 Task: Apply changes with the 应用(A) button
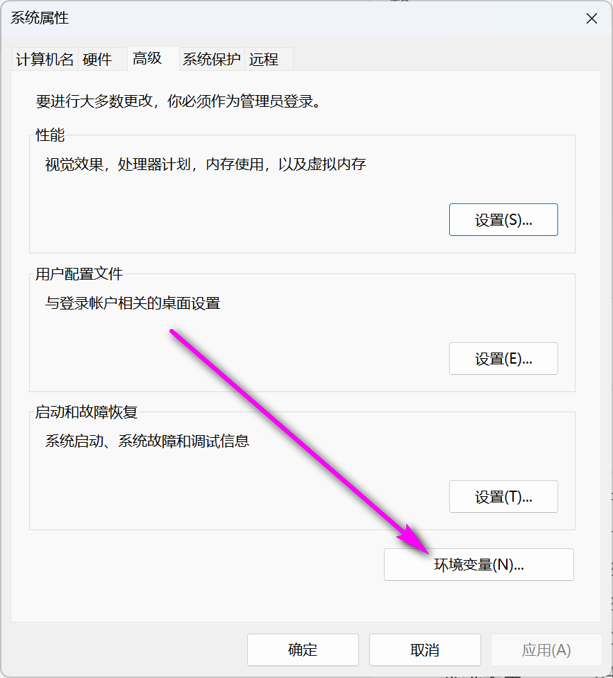546,650
